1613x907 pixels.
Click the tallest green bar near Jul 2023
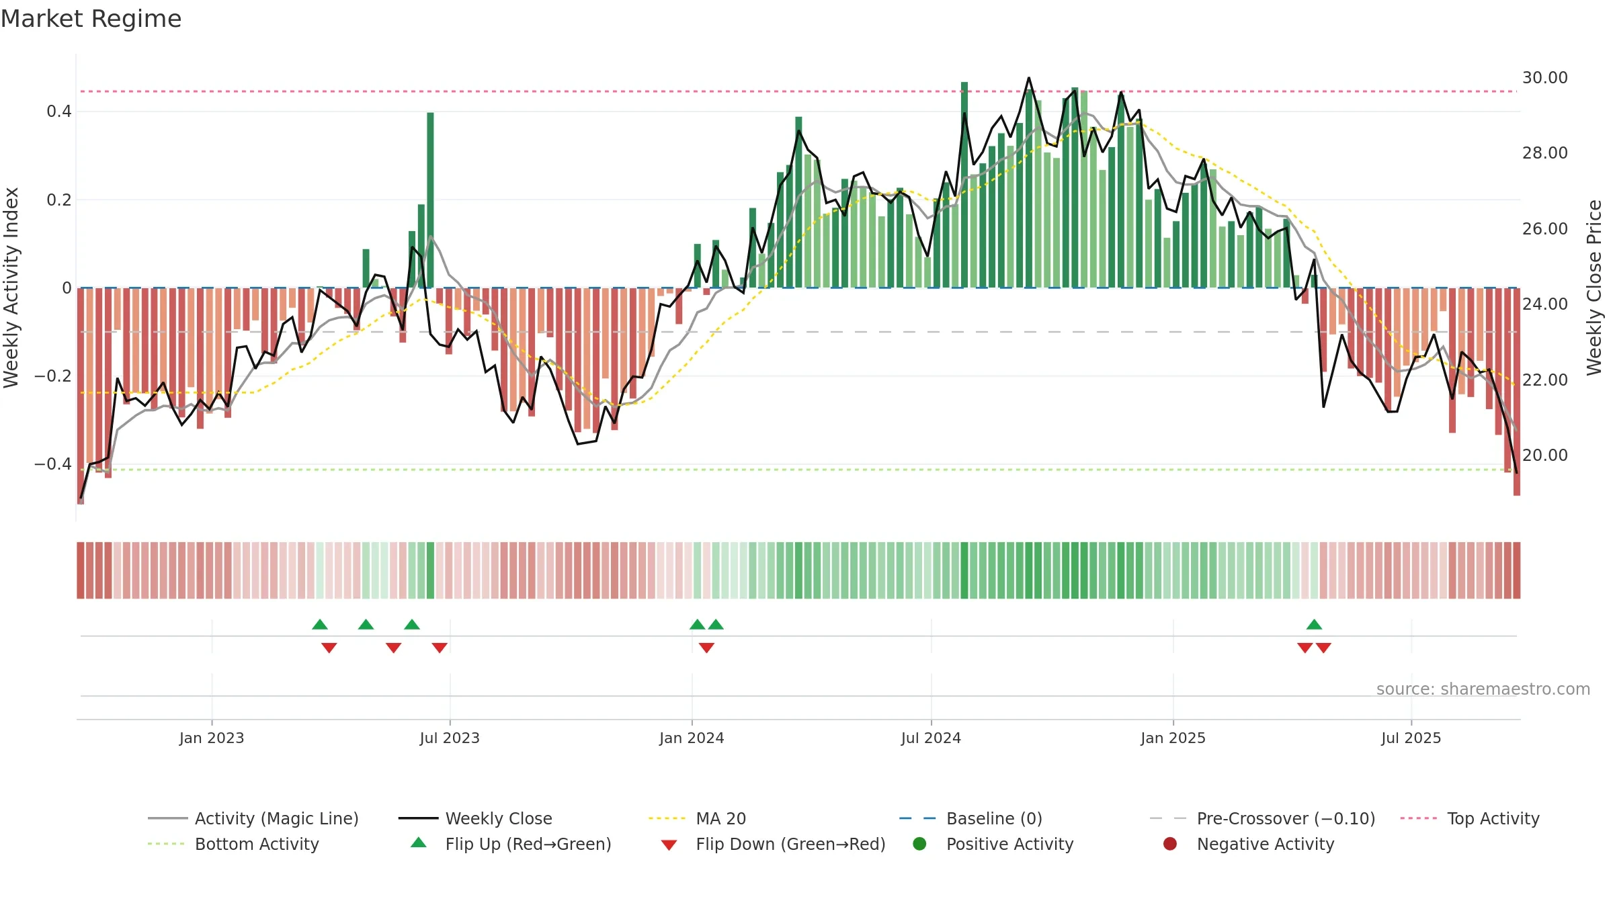(x=430, y=200)
